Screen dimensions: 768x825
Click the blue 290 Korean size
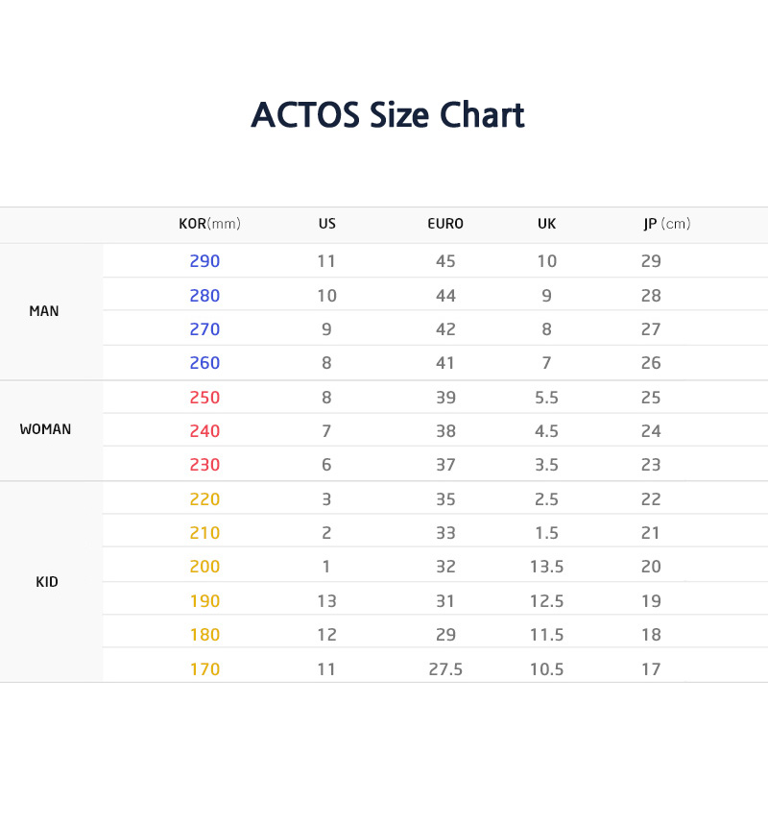204,261
